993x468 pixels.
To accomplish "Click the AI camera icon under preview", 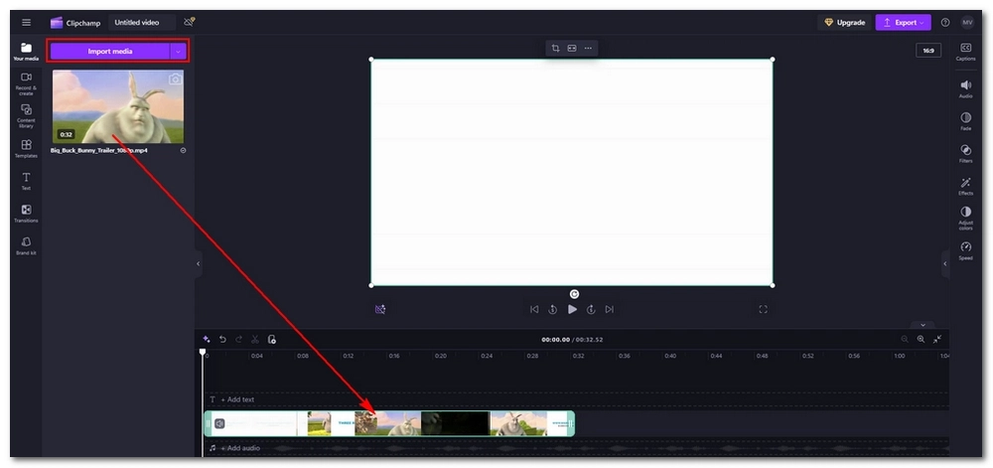I will pyautogui.click(x=380, y=309).
